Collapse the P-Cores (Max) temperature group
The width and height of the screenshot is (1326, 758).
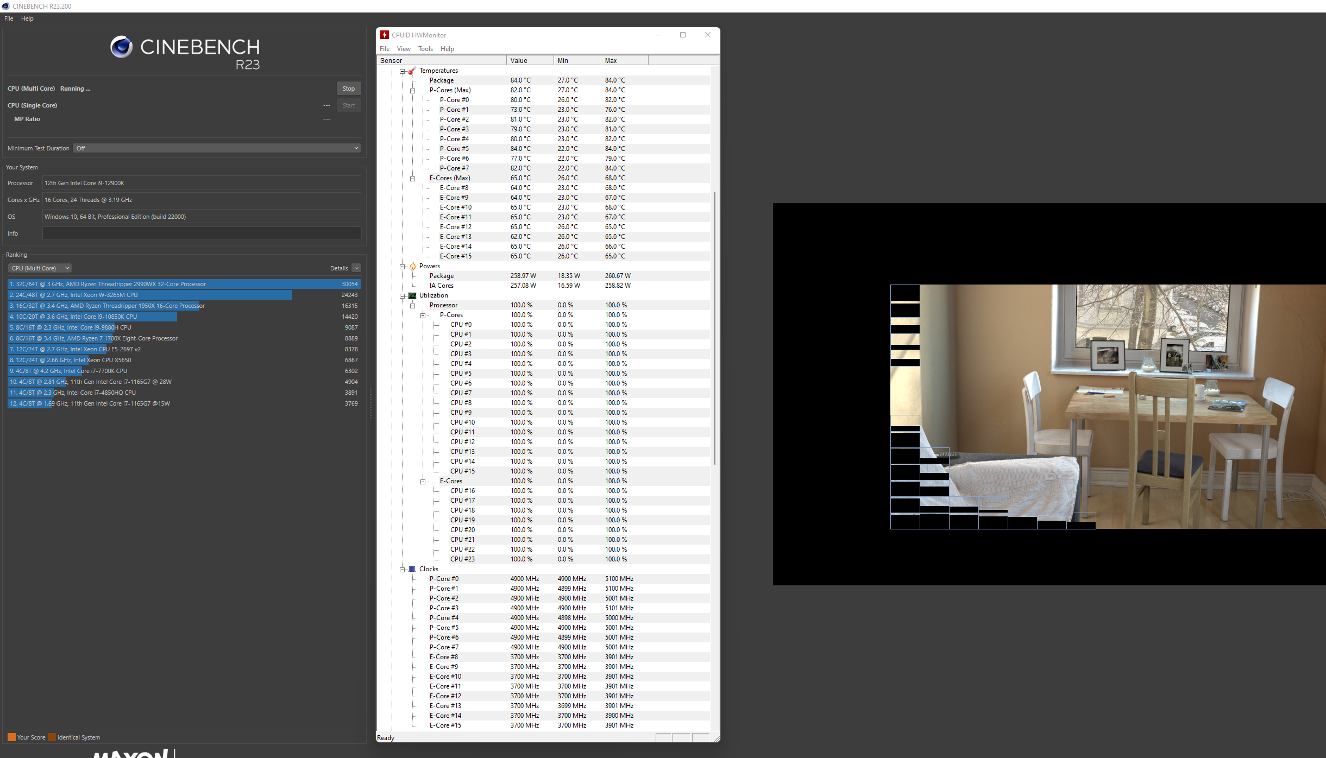point(413,91)
